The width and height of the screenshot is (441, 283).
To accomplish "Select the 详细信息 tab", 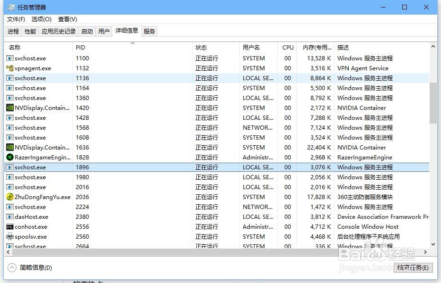I will (126, 31).
